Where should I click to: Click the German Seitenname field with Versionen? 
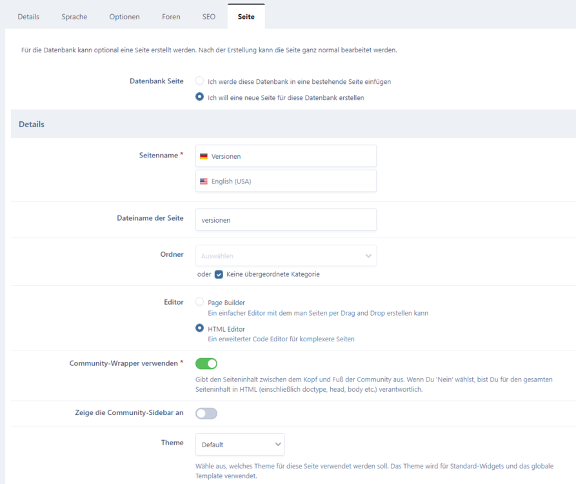click(290, 156)
